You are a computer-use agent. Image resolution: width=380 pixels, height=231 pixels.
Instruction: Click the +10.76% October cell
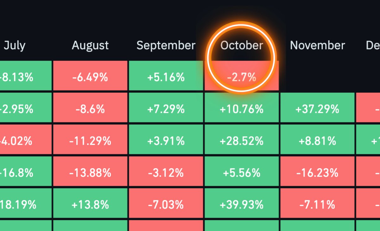242,109
